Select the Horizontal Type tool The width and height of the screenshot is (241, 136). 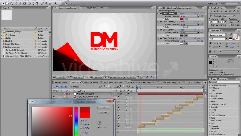click(37, 3)
